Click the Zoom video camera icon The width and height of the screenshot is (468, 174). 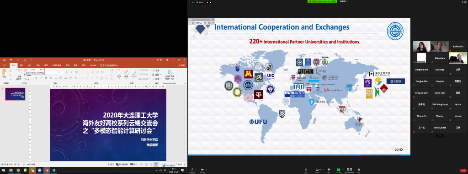coord(202,169)
